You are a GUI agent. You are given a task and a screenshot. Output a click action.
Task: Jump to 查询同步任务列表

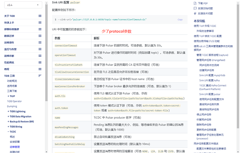pos(209,104)
